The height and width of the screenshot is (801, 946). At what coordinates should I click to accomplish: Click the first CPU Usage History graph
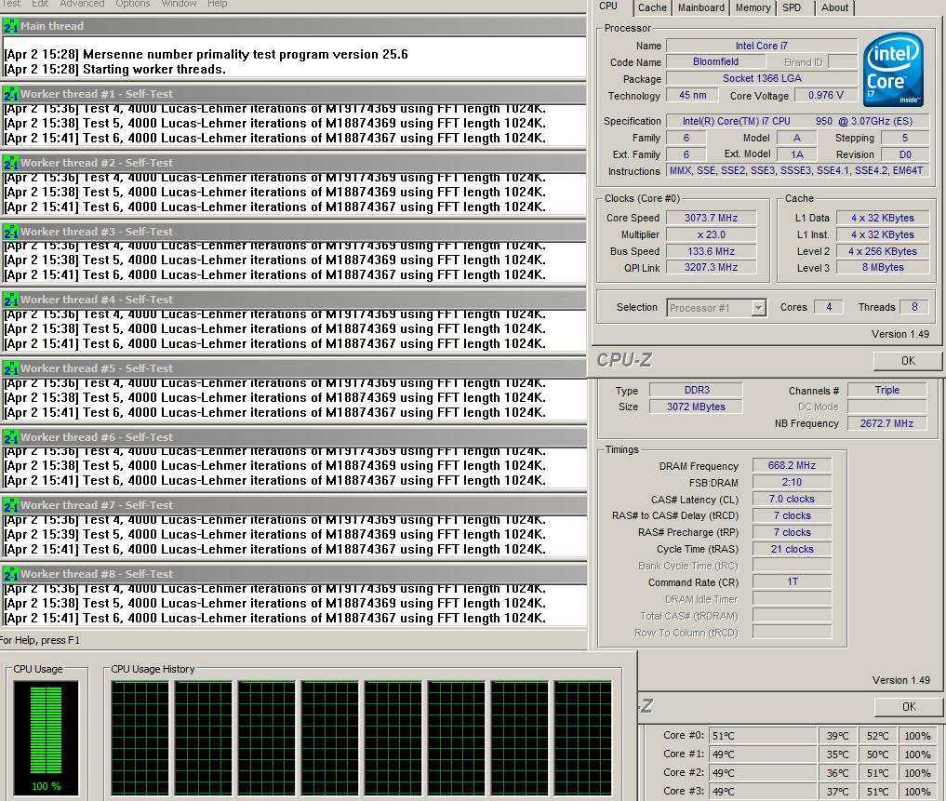pos(140,738)
